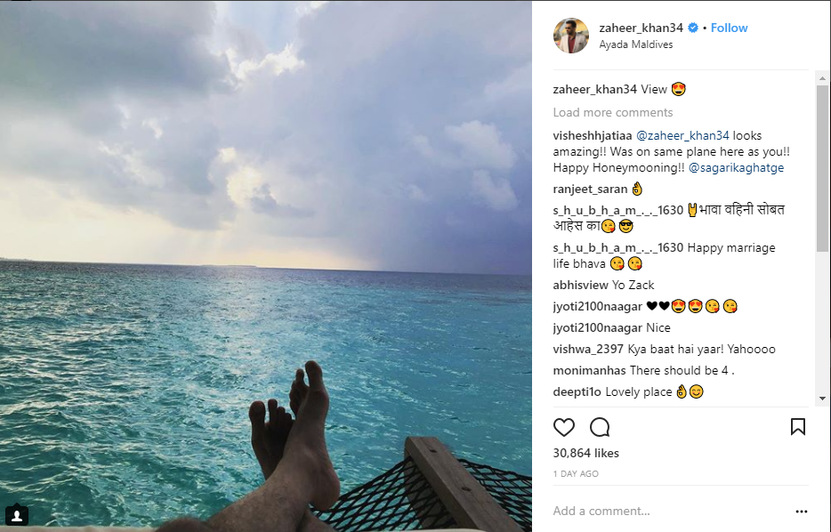Open comments via the speech bubble icon

[x=600, y=427]
